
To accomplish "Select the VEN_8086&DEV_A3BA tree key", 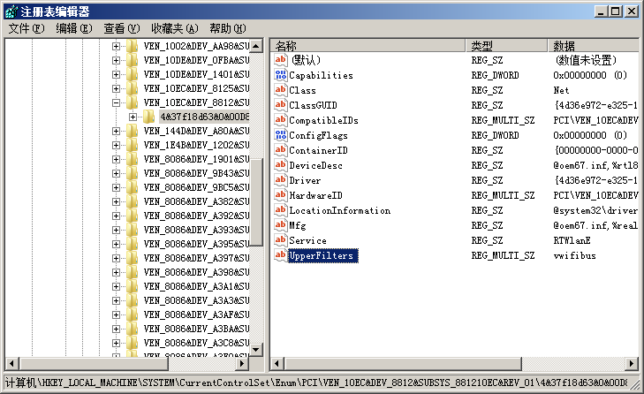I will (x=196, y=329).
